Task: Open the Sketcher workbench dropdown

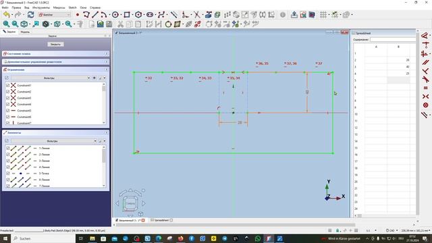Action: tap(55, 15)
